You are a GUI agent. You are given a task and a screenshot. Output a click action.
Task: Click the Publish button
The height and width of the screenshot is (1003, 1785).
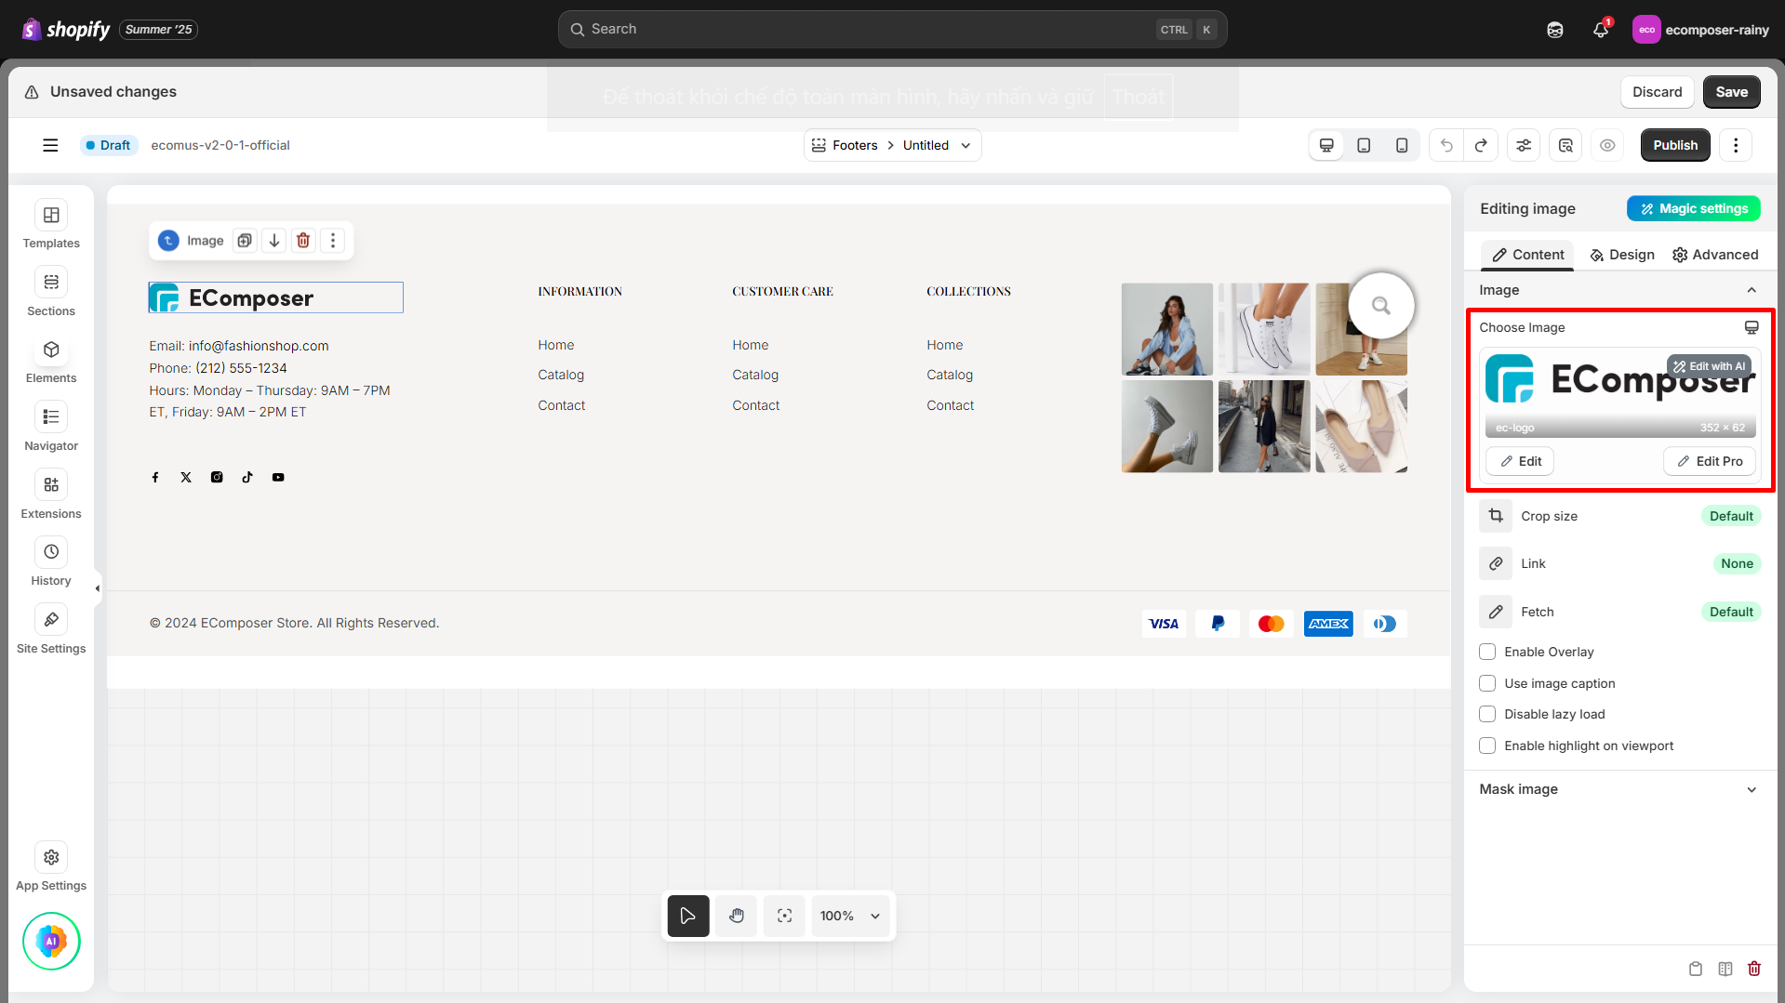[1674, 145]
